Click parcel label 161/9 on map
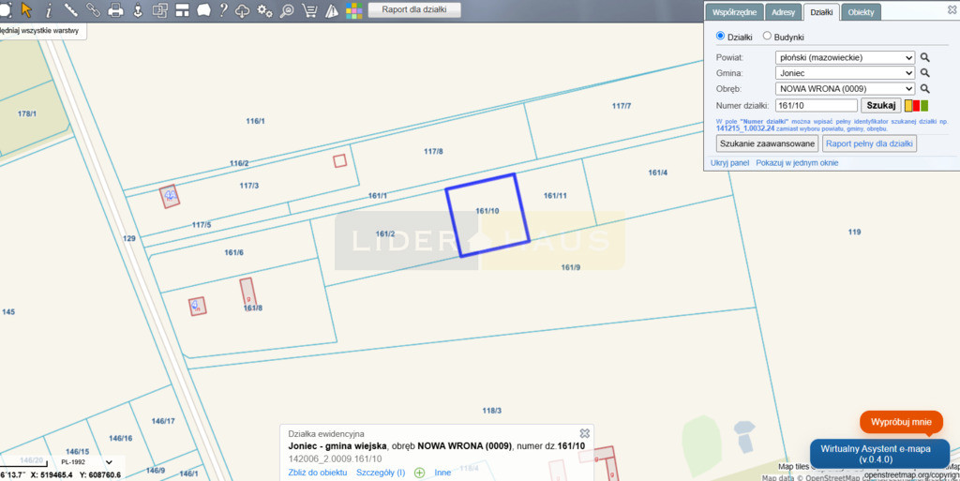Viewport: 960px width, 481px height. (571, 267)
